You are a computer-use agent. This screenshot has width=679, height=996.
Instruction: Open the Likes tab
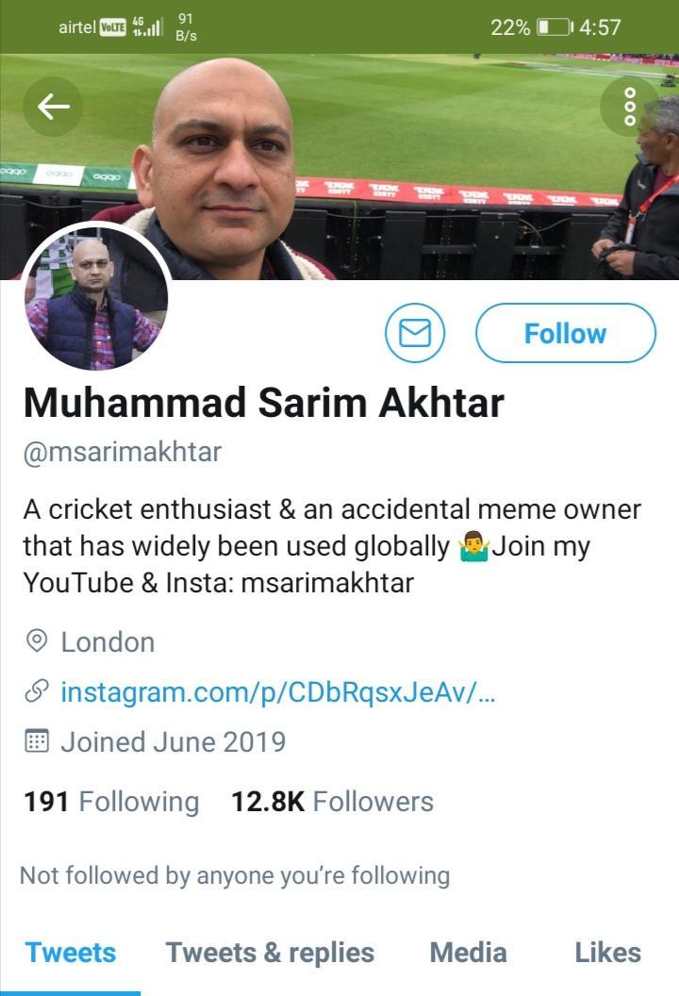click(607, 953)
